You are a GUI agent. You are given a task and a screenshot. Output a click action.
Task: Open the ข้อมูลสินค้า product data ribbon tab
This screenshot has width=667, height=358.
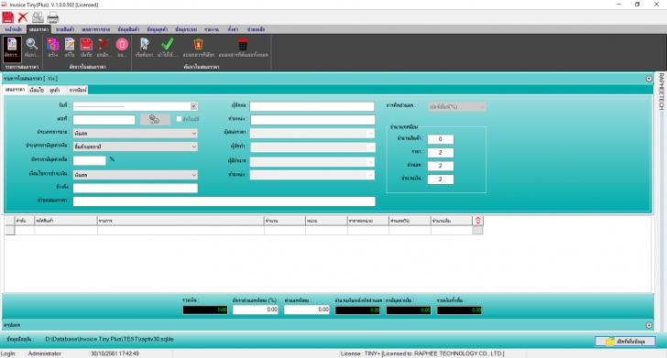pos(128,29)
